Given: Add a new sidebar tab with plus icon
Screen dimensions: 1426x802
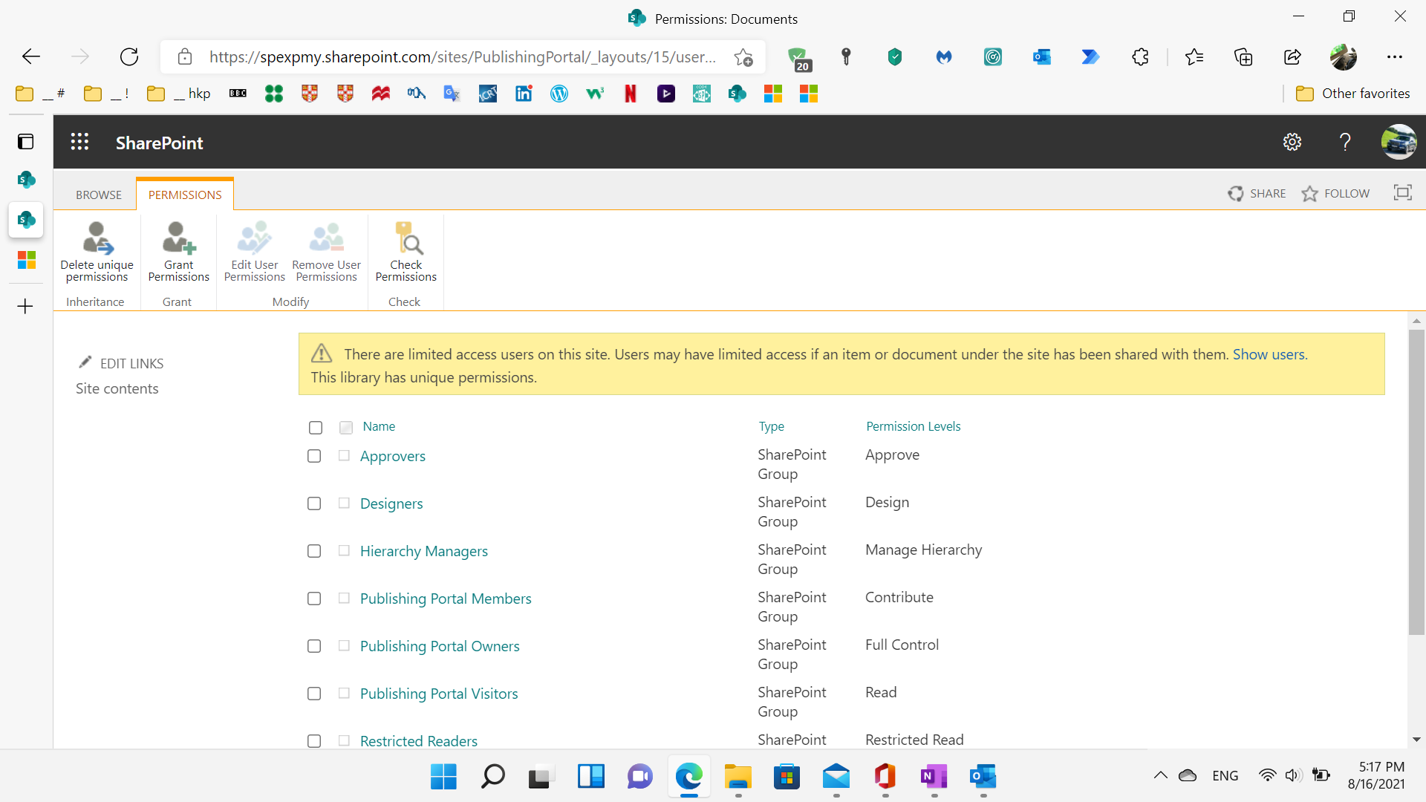Looking at the screenshot, I should coord(25,306).
